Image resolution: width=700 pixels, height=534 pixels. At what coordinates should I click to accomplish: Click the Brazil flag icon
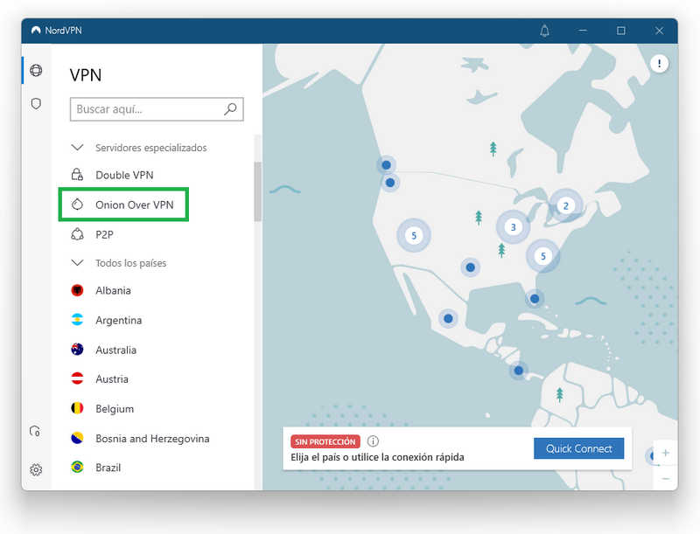pyautogui.click(x=77, y=467)
